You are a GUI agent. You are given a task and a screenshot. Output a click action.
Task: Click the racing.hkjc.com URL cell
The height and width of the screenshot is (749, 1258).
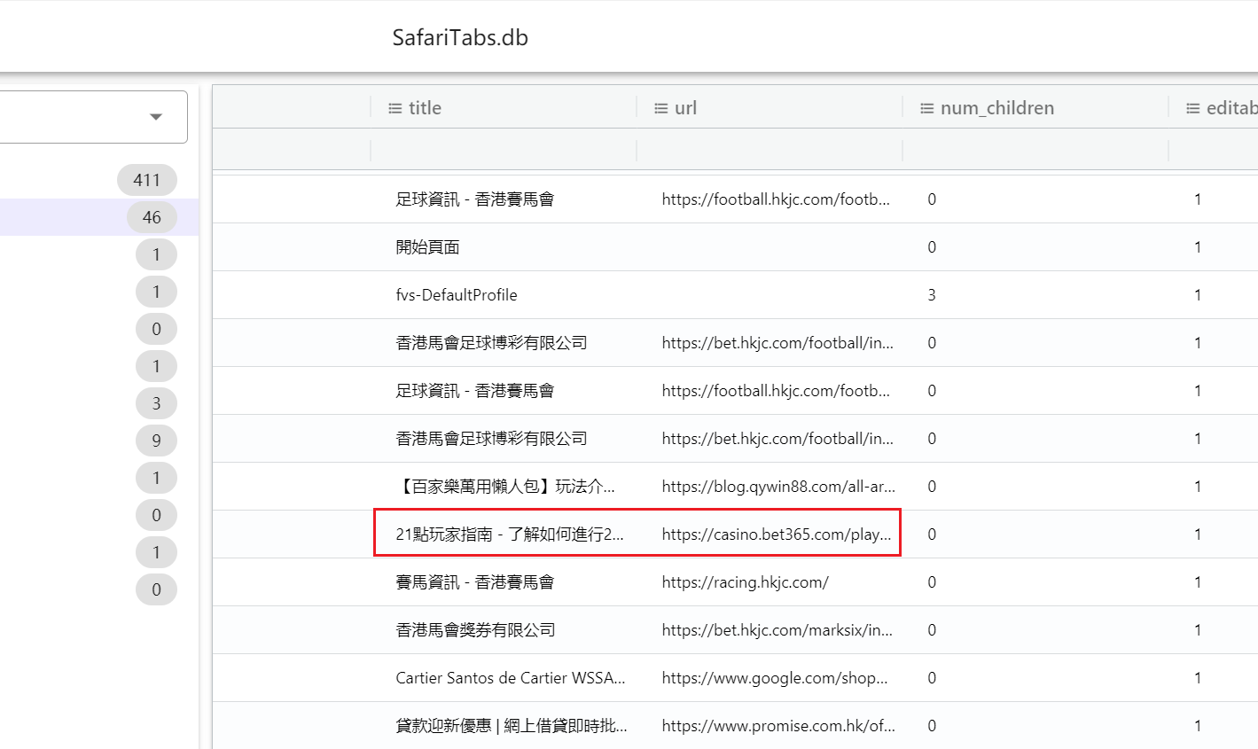click(x=745, y=582)
